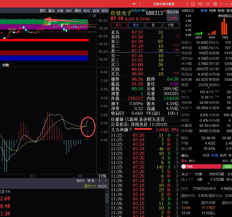Click the 撤 cancel order button

(x=153, y=25)
